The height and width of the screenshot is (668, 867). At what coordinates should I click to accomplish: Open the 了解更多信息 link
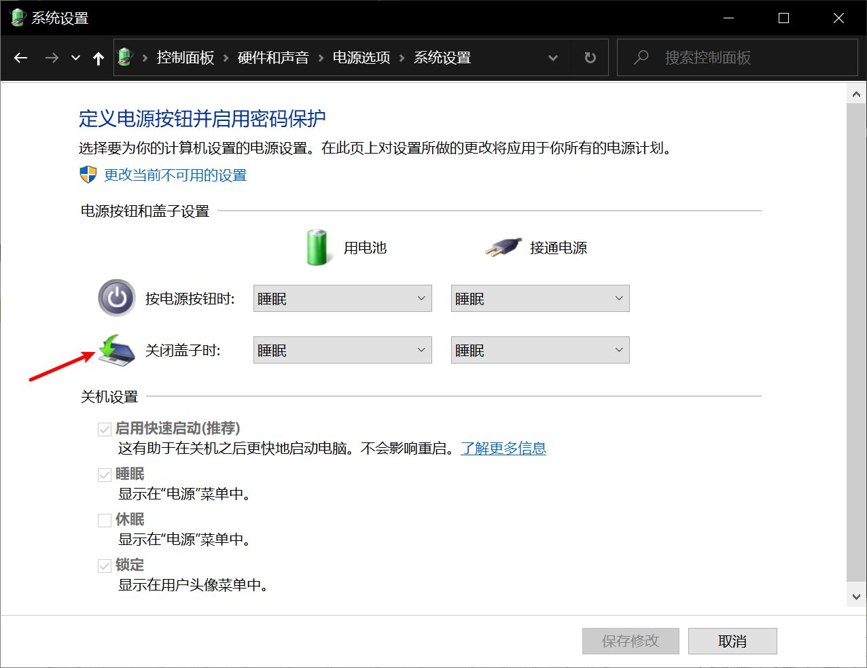[503, 449]
